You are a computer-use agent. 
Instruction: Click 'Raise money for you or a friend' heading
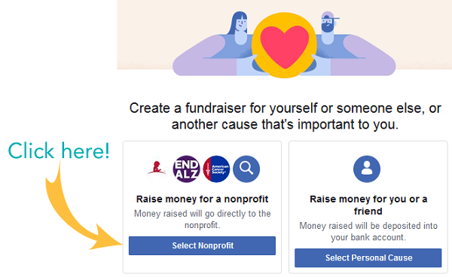point(368,205)
